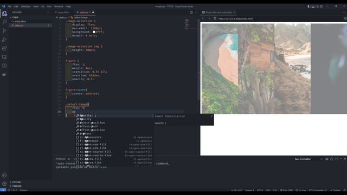The image size is (347, 195).
Task: Choose the 'ri-opera-fill' snippet suggestion
Action: click(x=114, y=159)
